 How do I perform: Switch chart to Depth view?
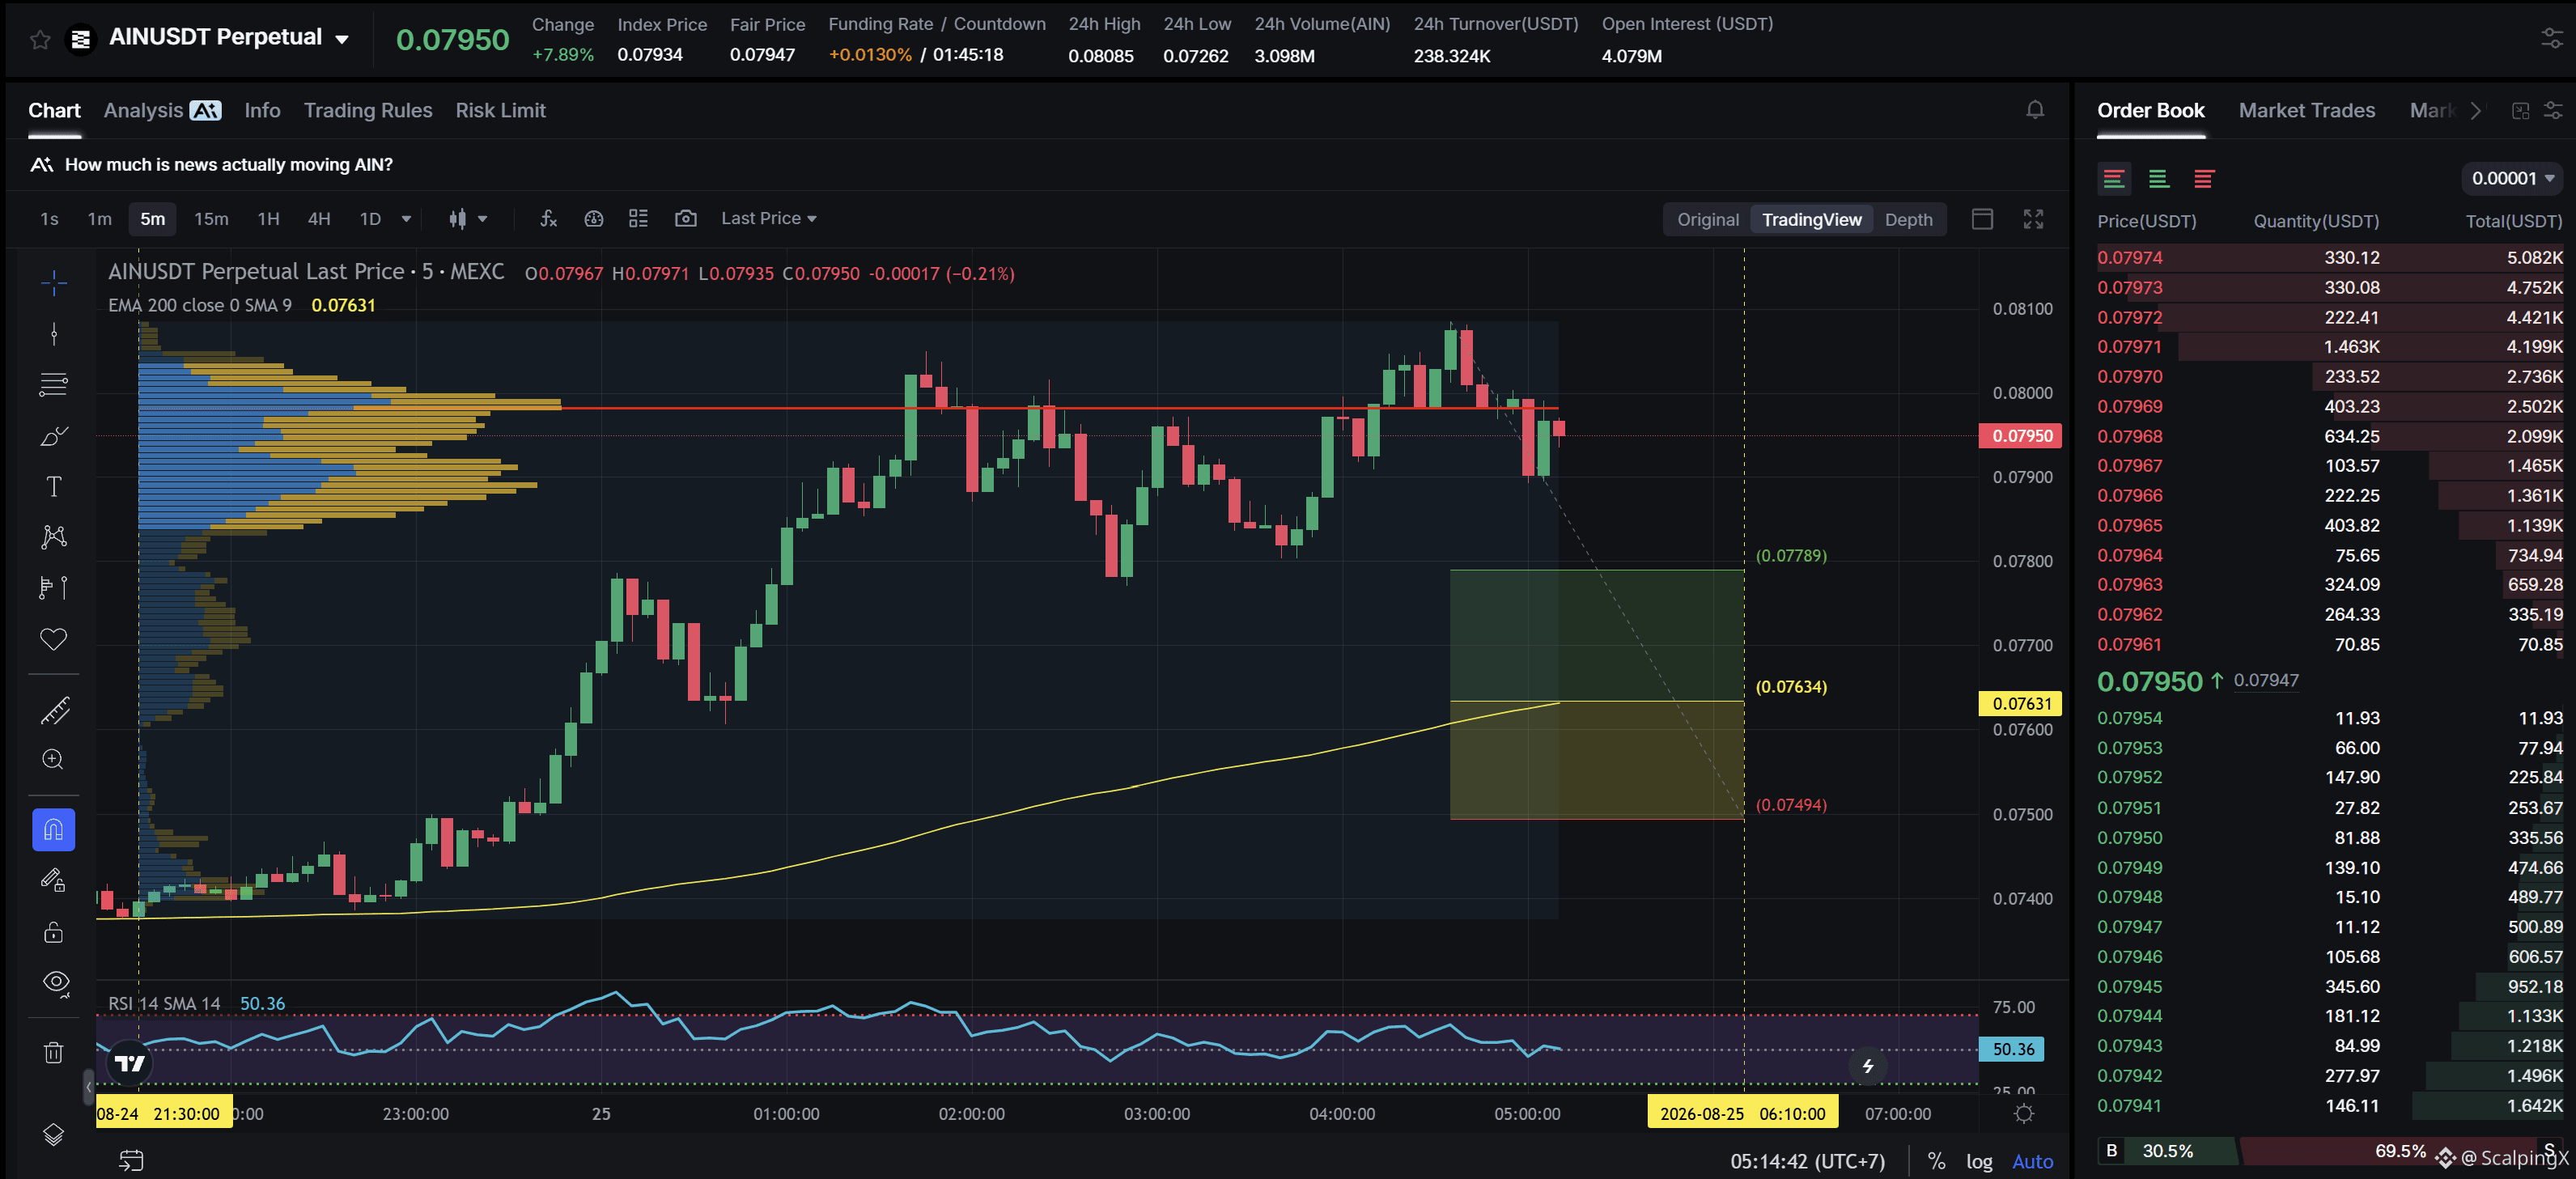[1908, 220]
